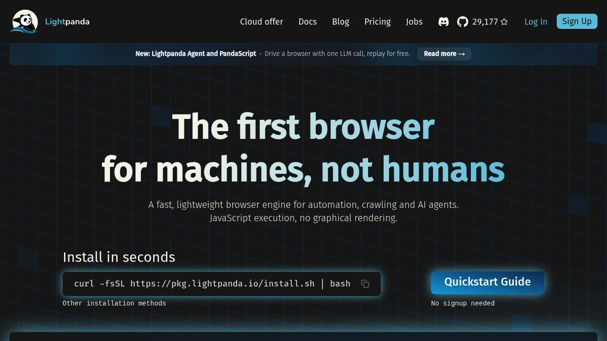Click the "A fast, lightweight browser engine" subtitle line
Viewport: 607px width, 341px height.
point(303,205)
